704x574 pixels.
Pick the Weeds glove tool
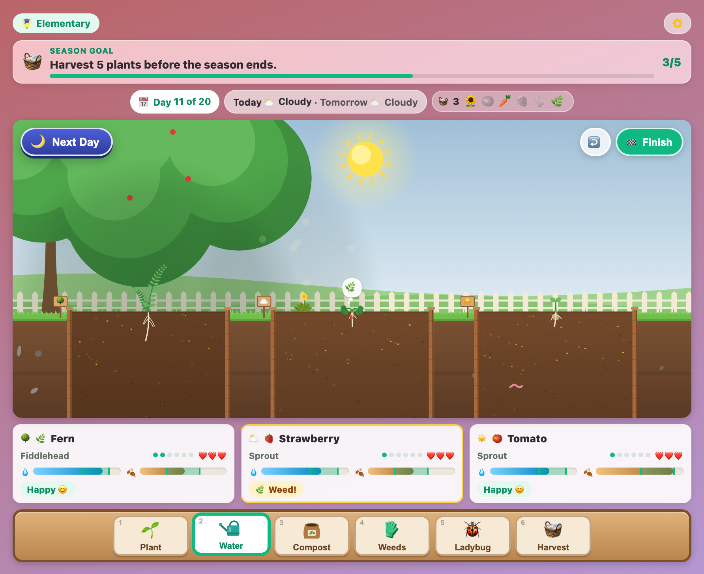pos(392,536)
